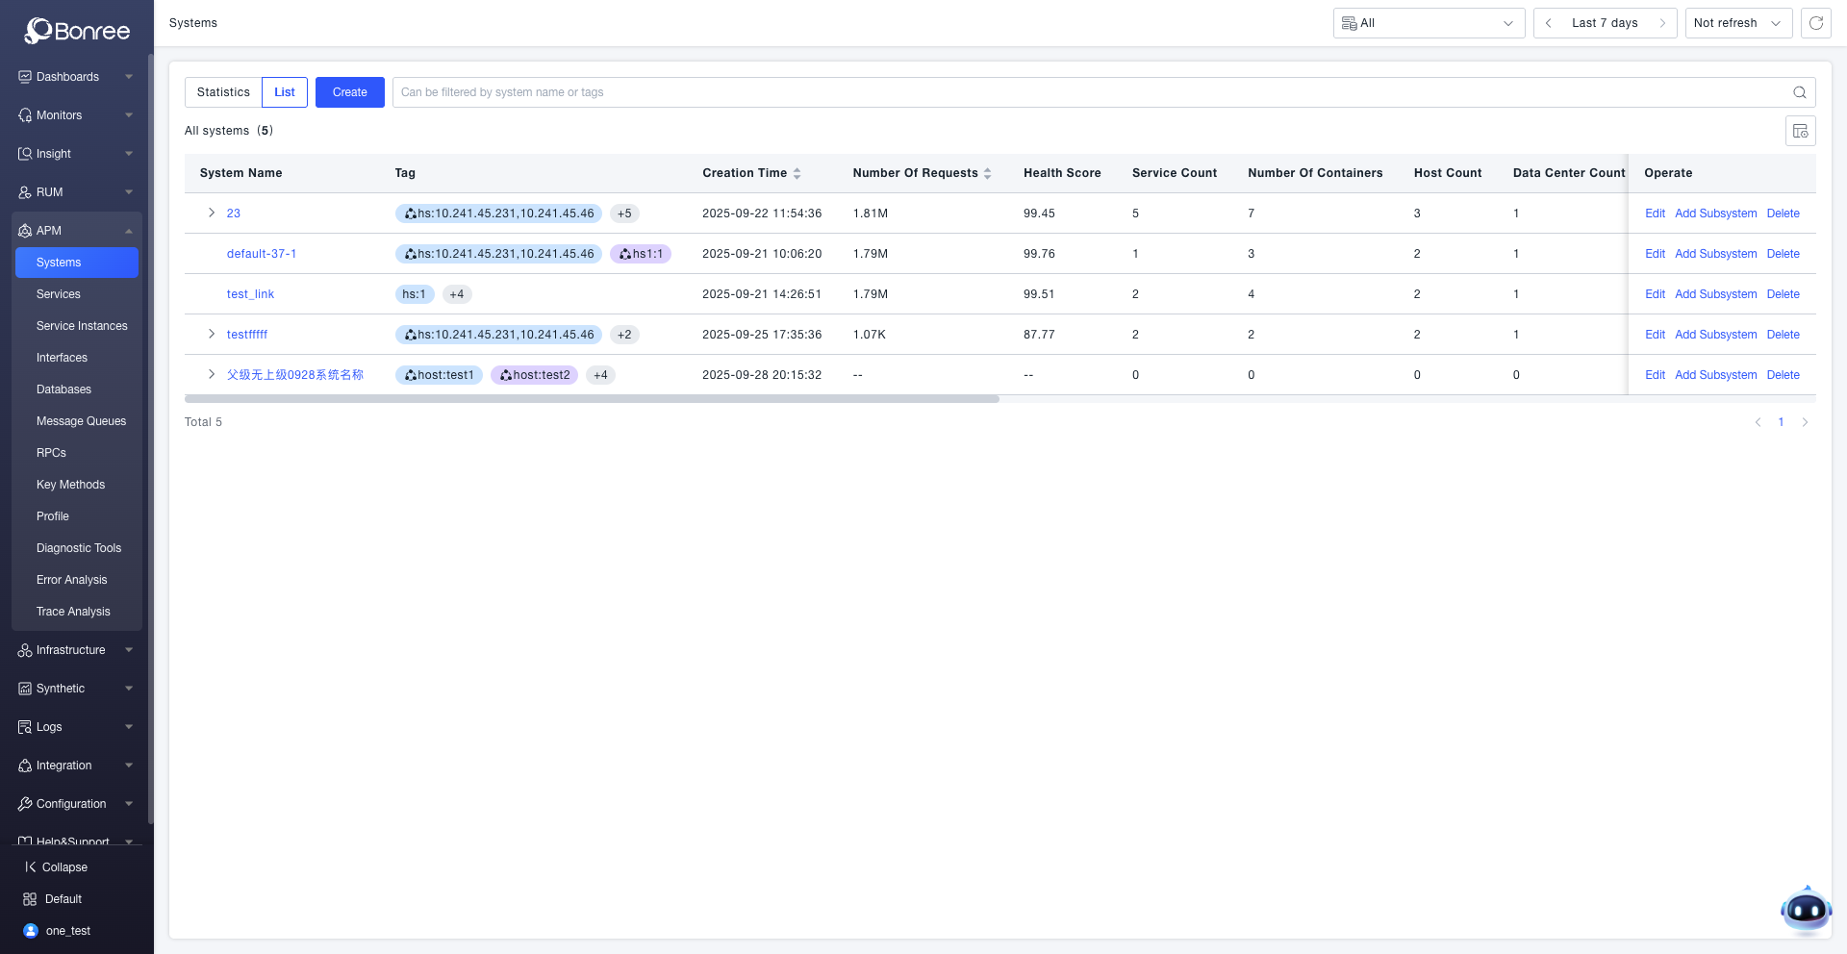Click the one_test user avatar icon
The width and height of the screenshot is (1847, 954).
click(31, 931)
